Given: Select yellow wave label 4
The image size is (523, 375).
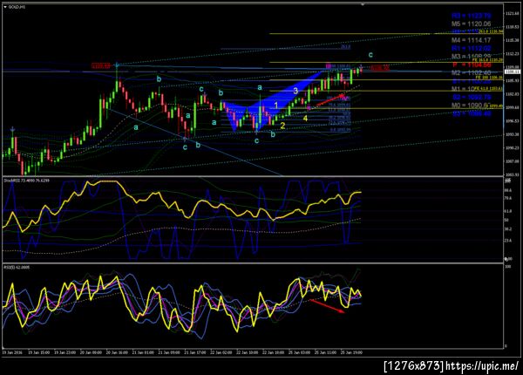Looking at the screenshot, I should pos(305,118).
